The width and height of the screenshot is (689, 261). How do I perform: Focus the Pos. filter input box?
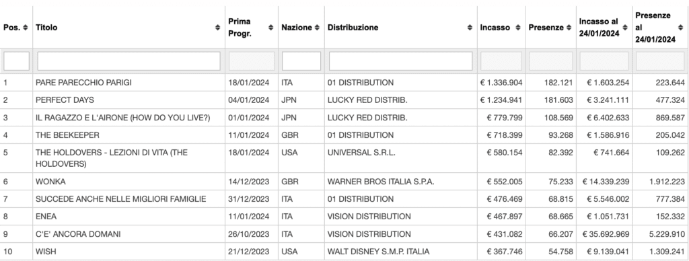coord(17,61)
